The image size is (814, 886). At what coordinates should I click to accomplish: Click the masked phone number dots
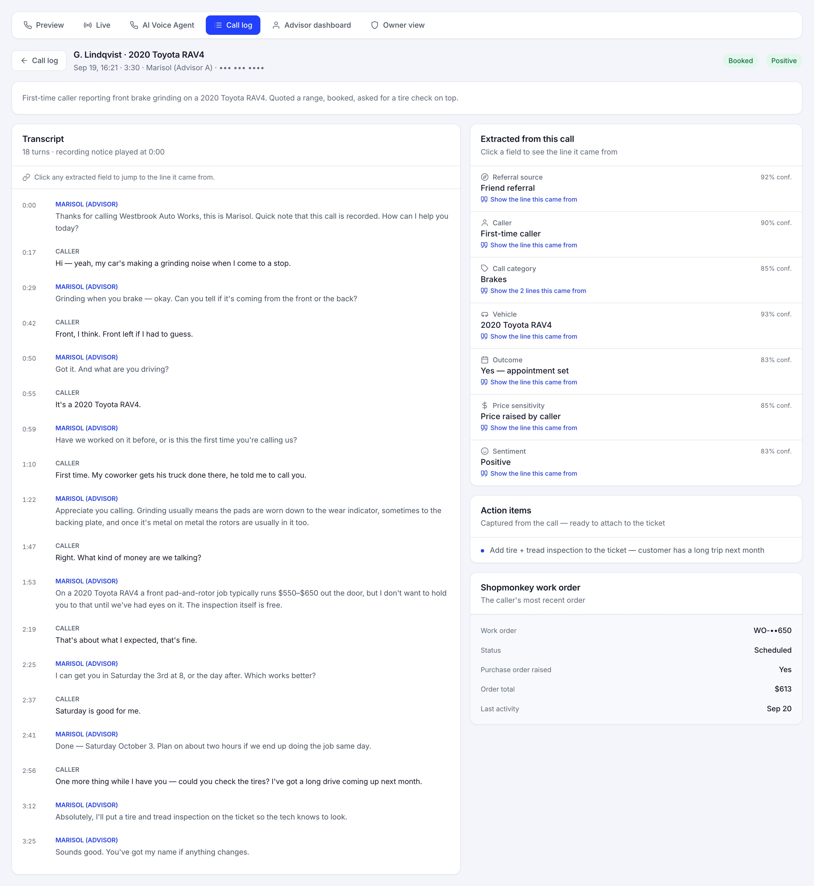(242, 68)
